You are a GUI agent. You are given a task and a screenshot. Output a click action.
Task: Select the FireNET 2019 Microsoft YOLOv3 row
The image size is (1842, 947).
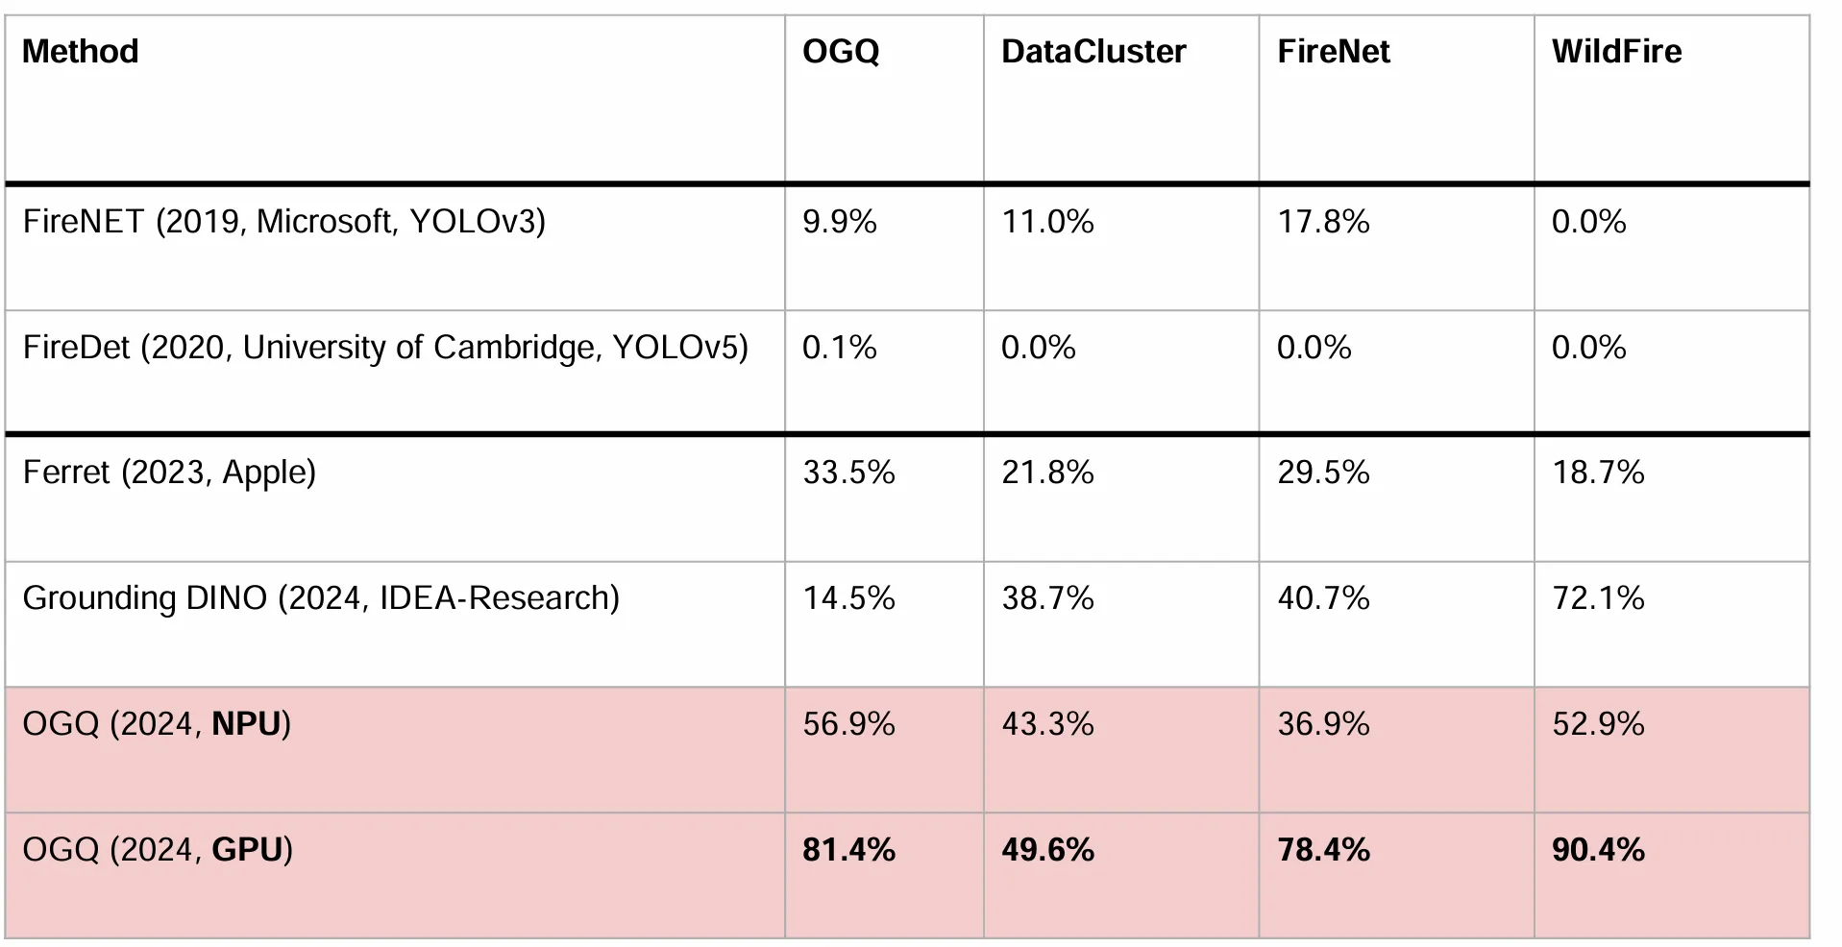tap(907, 248)
